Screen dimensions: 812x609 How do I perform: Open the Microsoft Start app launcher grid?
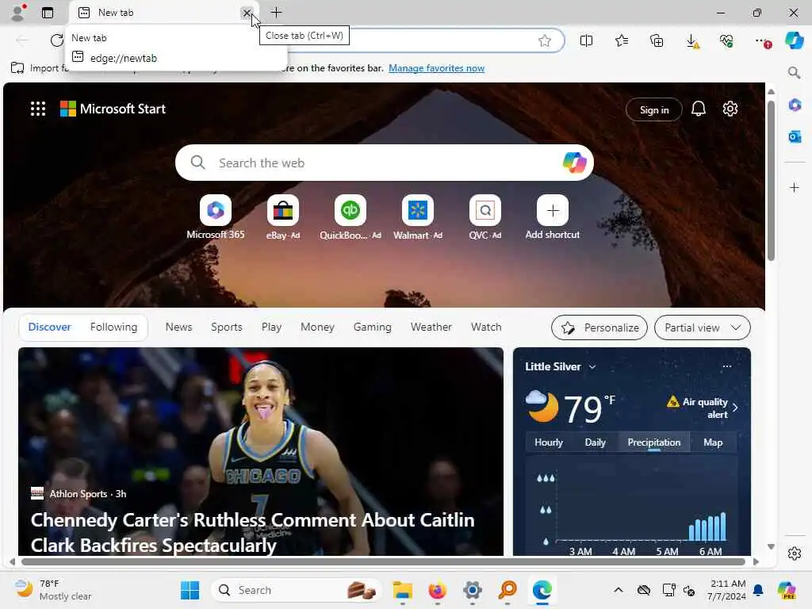pyautogui.click(x=38, y=109)
